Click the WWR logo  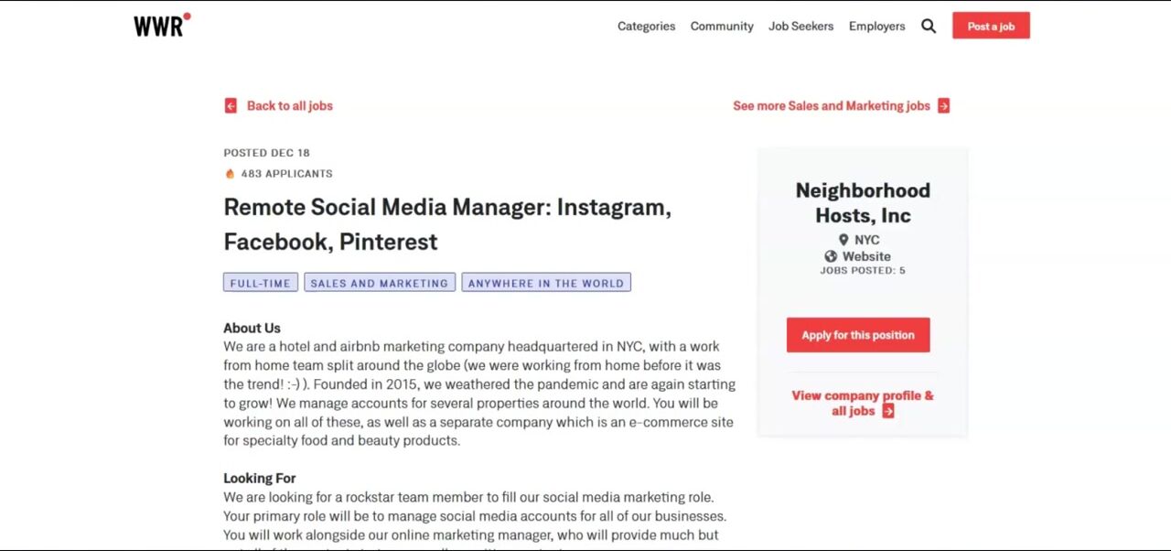tap(161, 26)
